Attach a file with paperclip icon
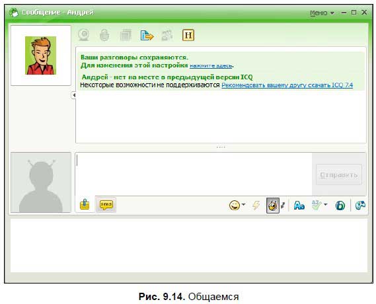 coord(85,204)
